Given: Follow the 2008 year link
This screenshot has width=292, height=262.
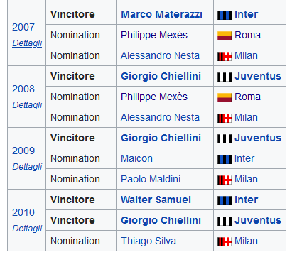Looking at the screenshot, I should point(23,89).
